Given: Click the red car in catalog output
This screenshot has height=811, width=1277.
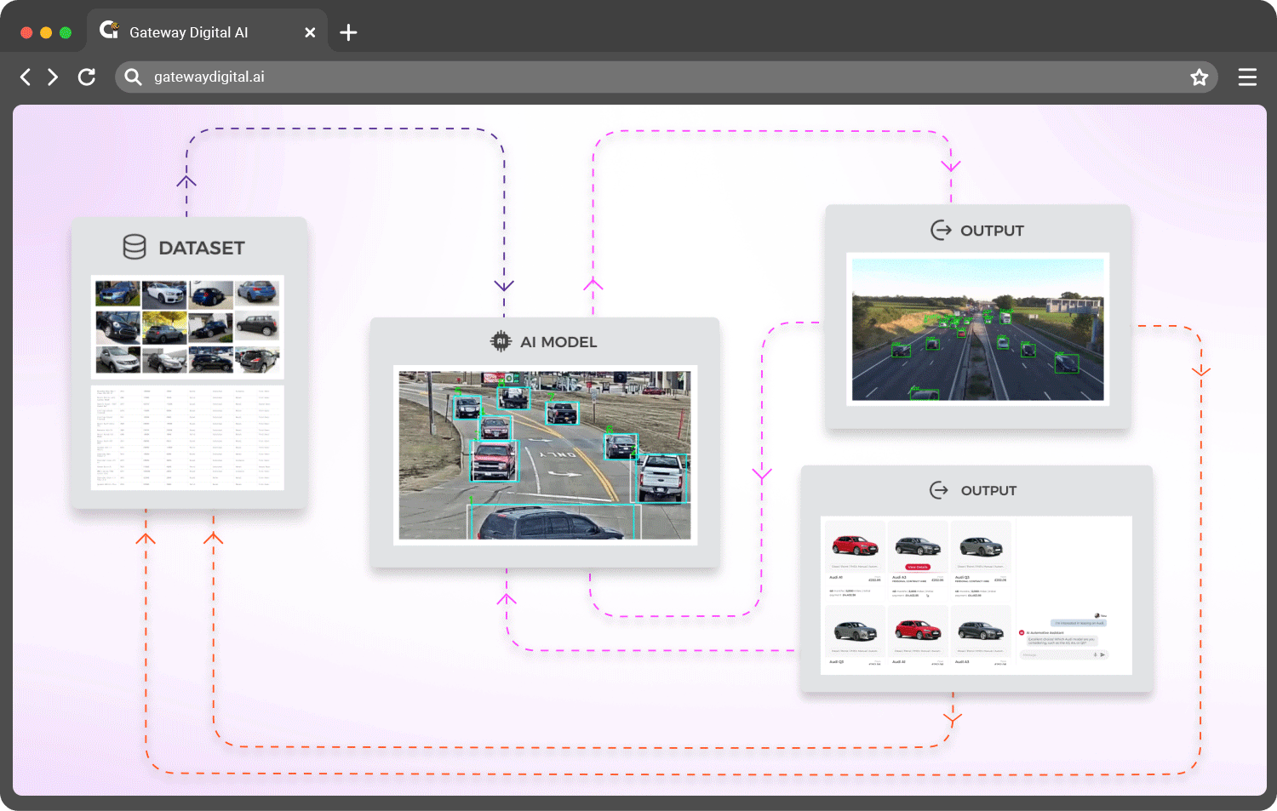Looking at the screenshot, I should coord(855,545).
